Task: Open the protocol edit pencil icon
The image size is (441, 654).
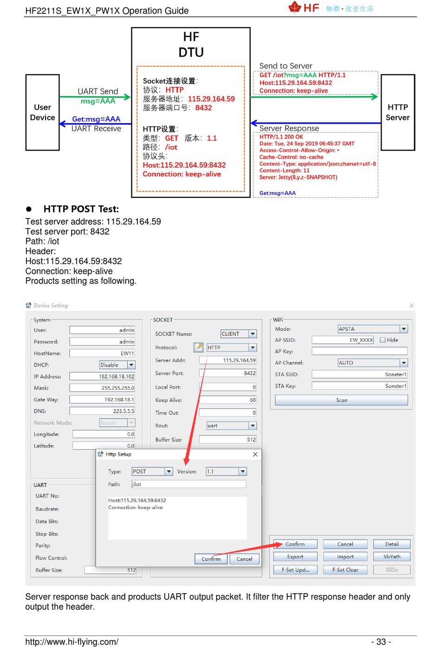Action: [199, 347]
